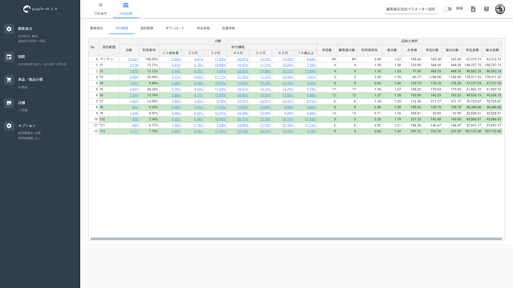Click the 年代構成 group header
Image resolution: width=513 pixels, height=288 pixels.
[238, 47]
